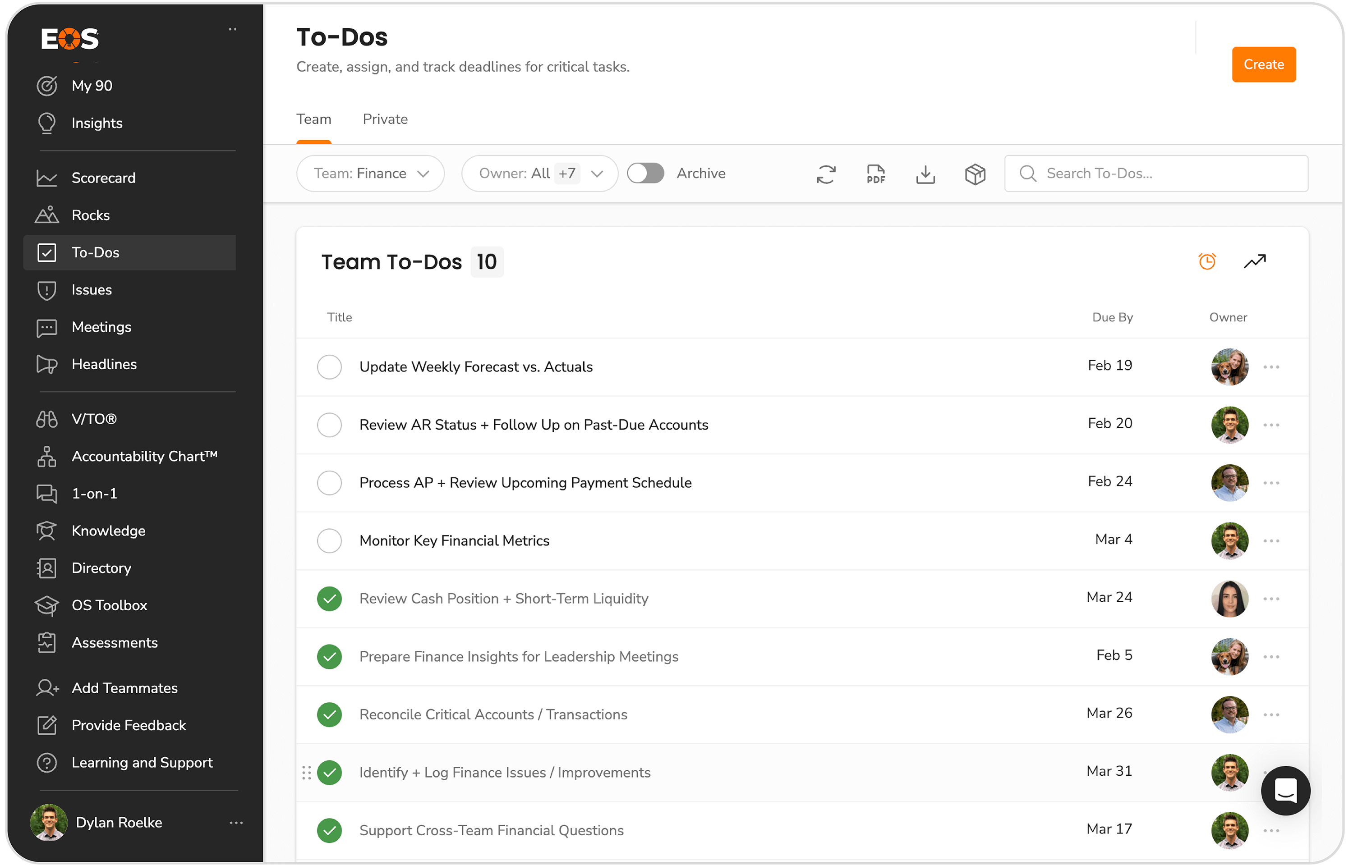Go to Meetings from the sidebar
Image resolution: width=1353 pixels, height=865 pixels.
pyautogui.click(x=101, y=327)
